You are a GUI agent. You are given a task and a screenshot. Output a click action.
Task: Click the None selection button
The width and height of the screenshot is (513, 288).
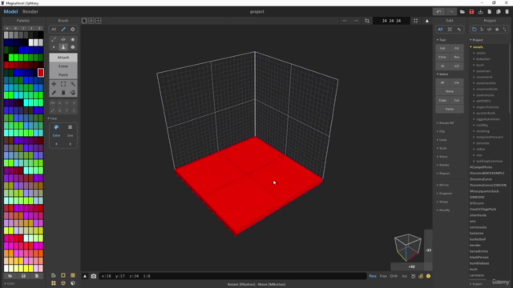click(450, 91)
